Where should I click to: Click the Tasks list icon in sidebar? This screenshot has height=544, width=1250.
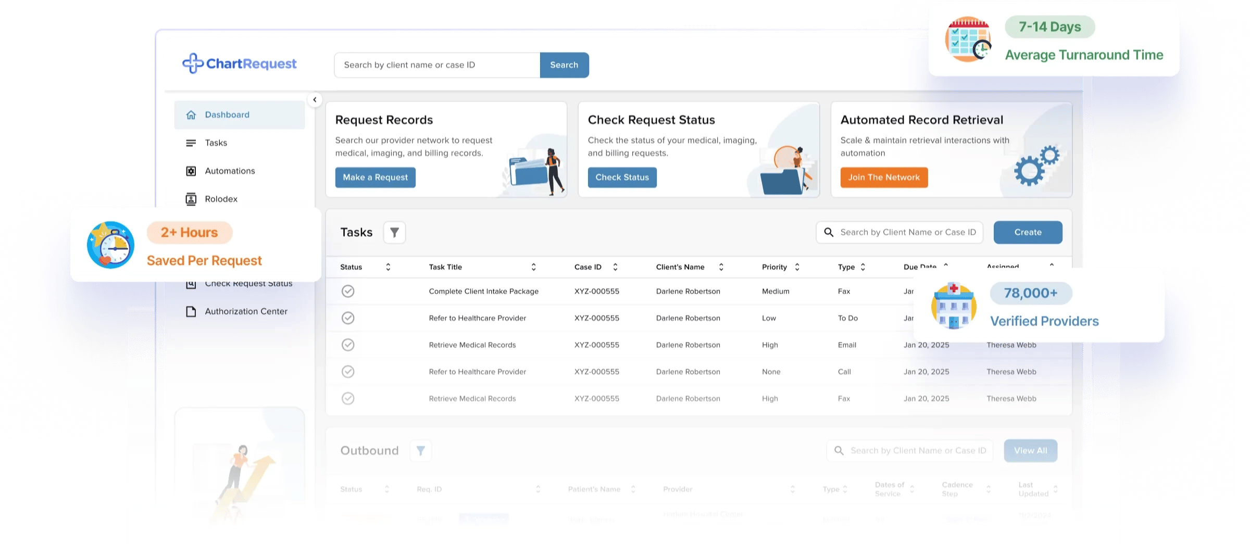[191, 143]
